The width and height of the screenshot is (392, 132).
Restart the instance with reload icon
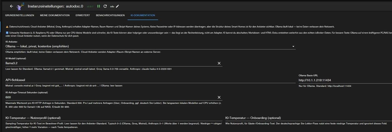click(x=105, y=6)
